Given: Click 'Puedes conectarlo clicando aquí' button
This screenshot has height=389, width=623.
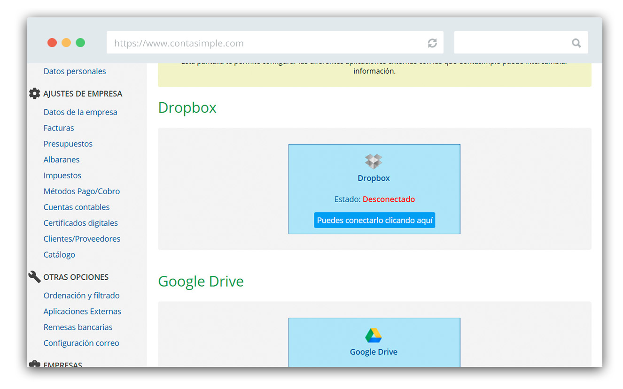Looking at the screenshot, I should (x=374, y=220).
